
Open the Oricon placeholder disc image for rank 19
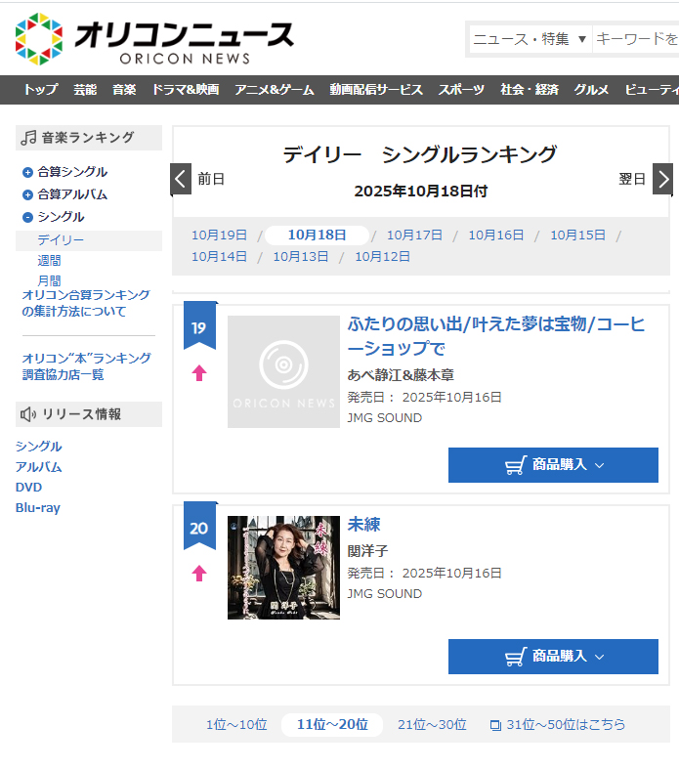pyautogui.click(x=283, y=371)
